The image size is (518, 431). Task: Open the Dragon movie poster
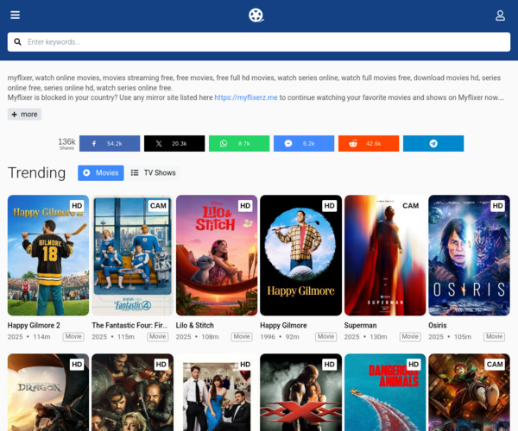(48, 392)
